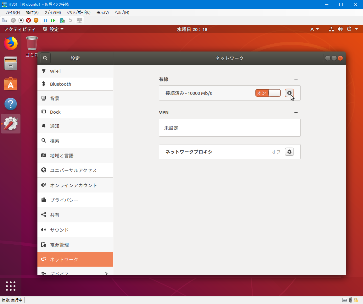Open the メディア menu
This screenshot has width=363, height=304.
coord(52,12)
